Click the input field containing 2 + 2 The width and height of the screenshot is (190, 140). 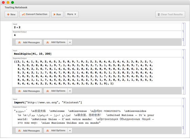tap(92, 27)
